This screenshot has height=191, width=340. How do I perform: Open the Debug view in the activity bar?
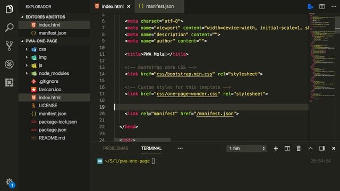9,64
